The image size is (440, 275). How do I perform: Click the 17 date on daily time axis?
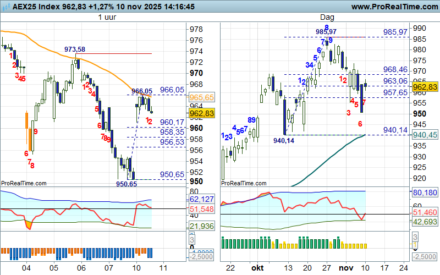pos(384,268)
